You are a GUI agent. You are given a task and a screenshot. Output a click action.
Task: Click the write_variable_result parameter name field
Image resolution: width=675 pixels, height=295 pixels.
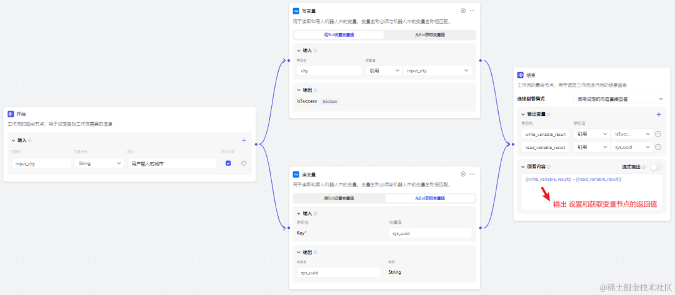coord(545,134)
